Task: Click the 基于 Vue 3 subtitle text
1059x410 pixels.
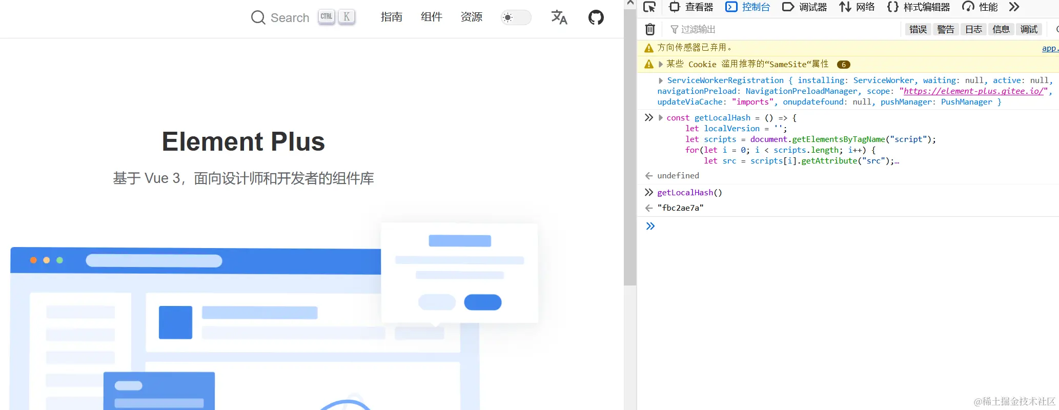Action: (x=243, y=178)
